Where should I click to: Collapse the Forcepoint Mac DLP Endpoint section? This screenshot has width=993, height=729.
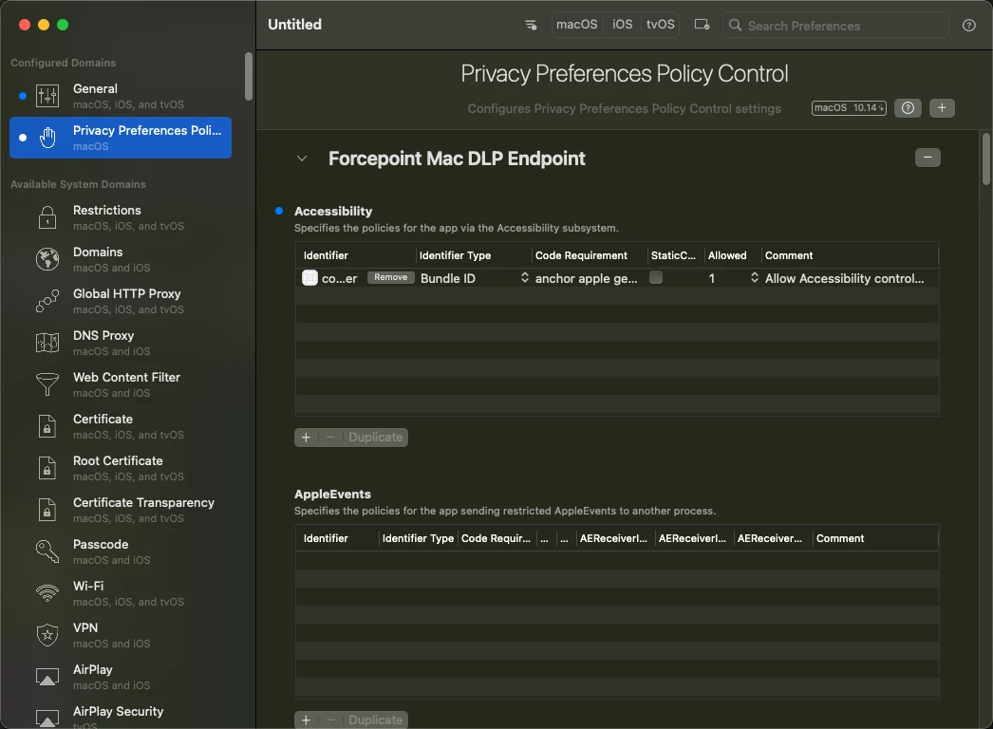302,159
